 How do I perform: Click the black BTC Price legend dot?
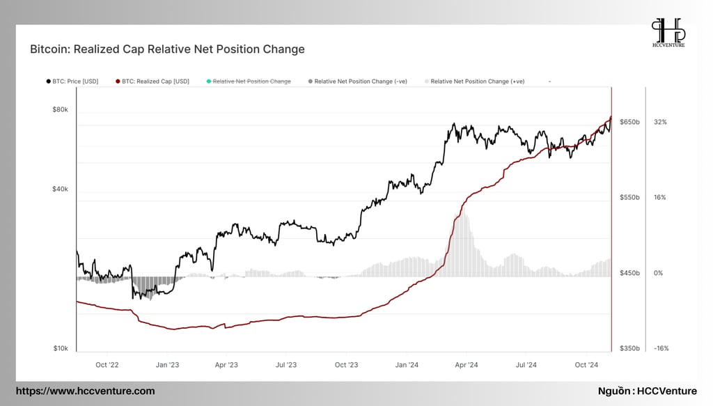point(49,81)
